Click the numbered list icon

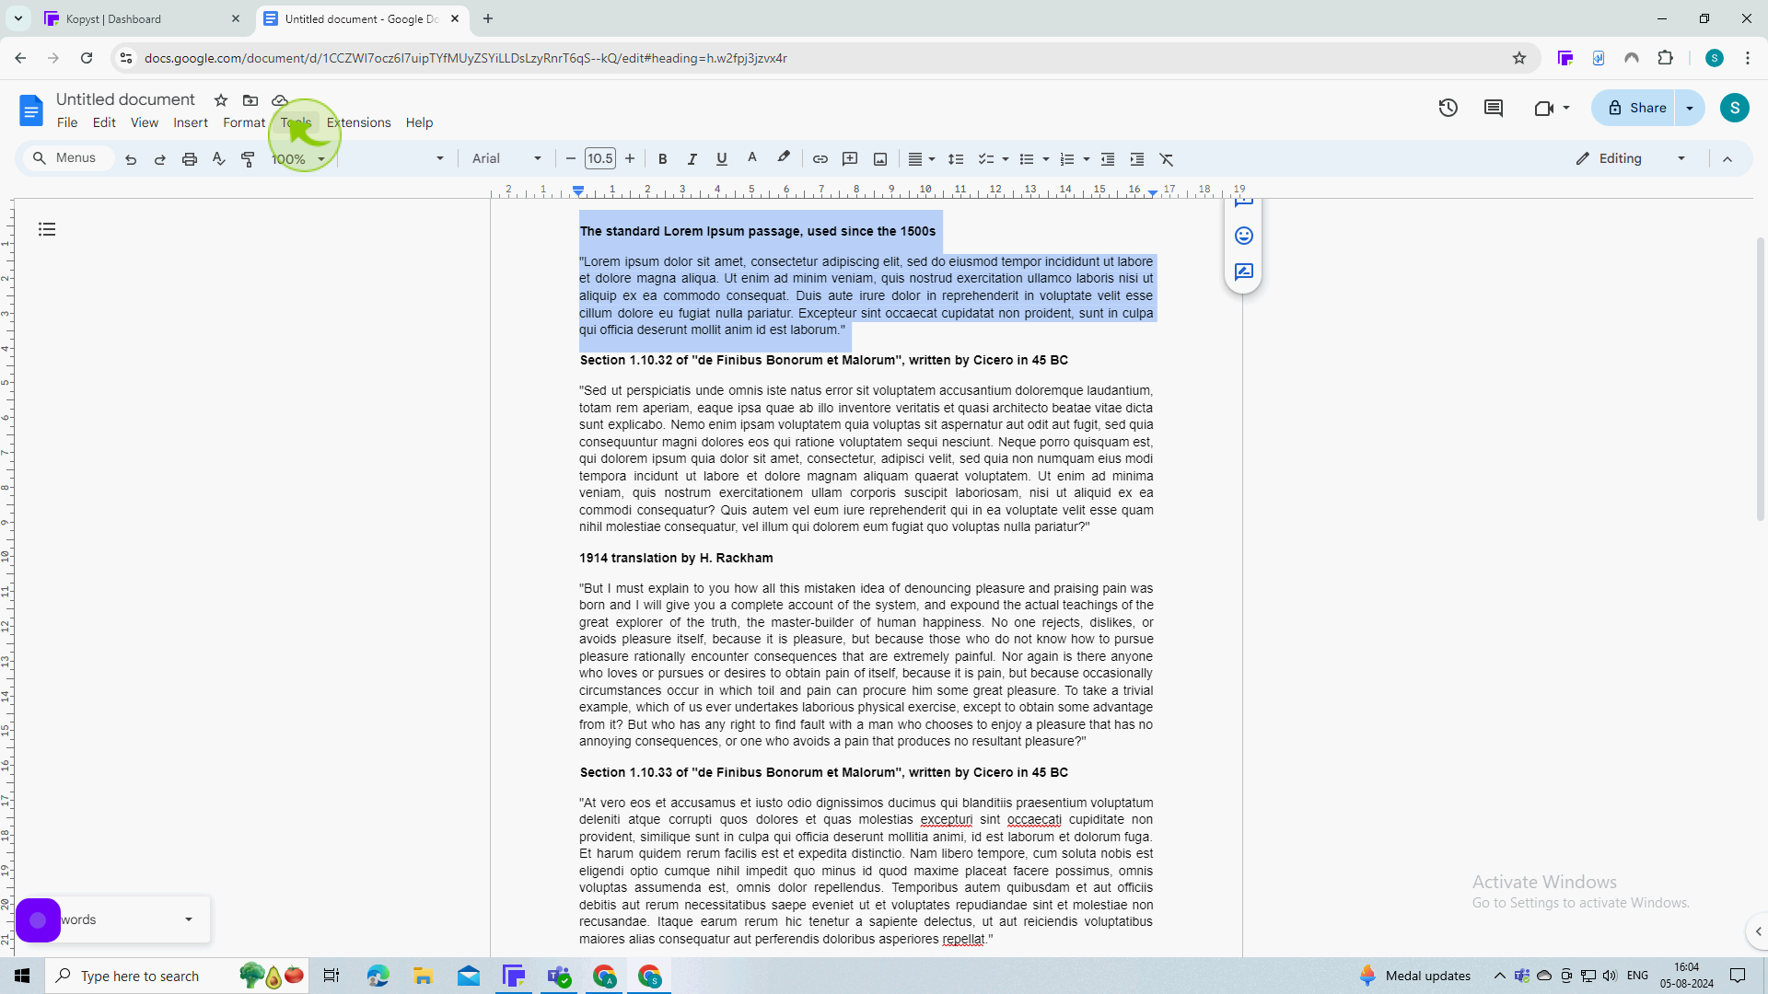coord(1067,159)
